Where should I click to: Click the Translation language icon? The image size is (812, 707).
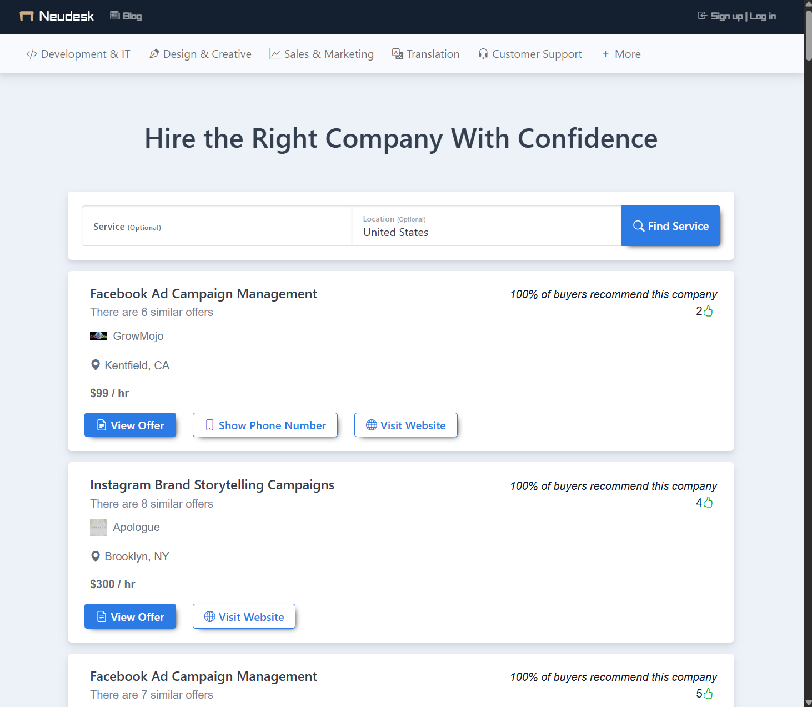click(397, 53)
